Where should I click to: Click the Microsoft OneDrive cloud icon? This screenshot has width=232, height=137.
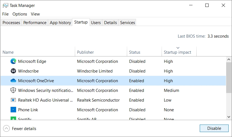point(13,81)
